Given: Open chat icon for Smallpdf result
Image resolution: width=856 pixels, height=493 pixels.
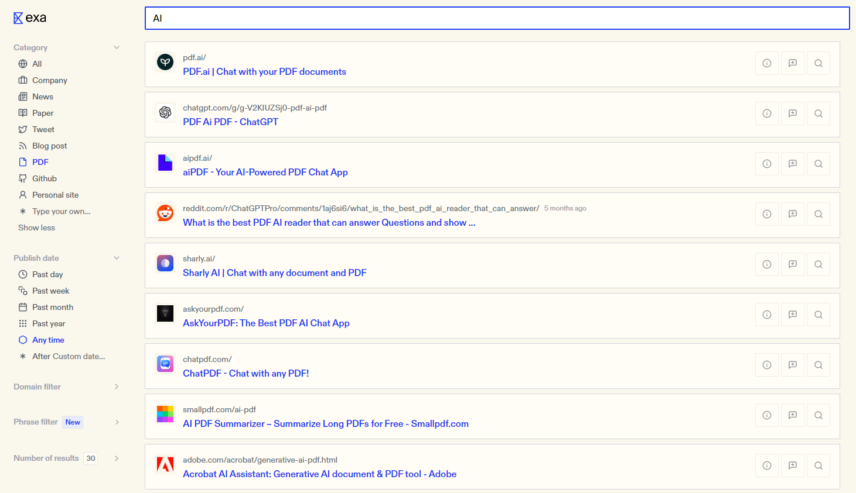Looking at the screenshot, I should click(x=793, y=415).
